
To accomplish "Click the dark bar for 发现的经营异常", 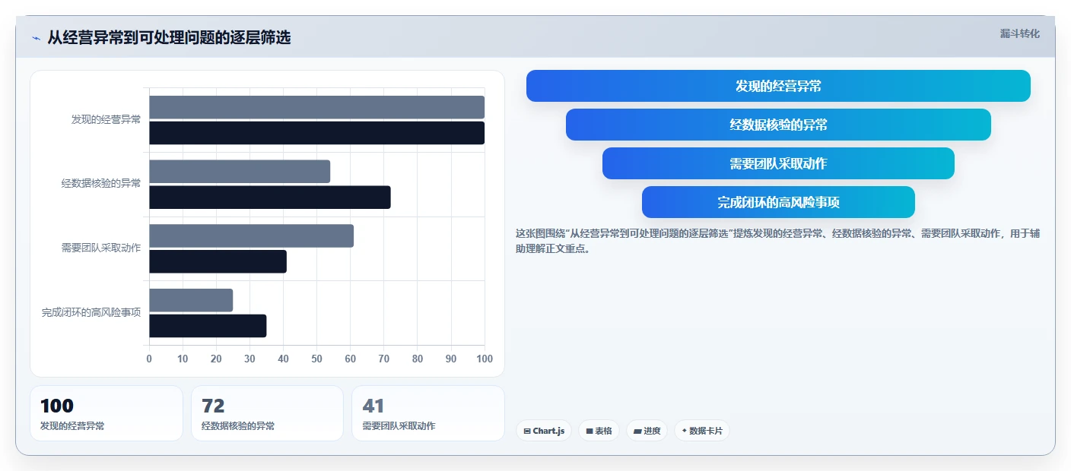I will click(x=316, y=133).
